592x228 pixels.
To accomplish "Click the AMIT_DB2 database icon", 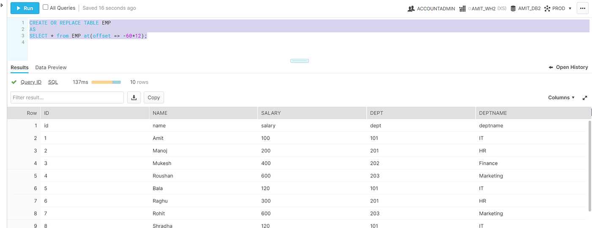I will (513, 8).
